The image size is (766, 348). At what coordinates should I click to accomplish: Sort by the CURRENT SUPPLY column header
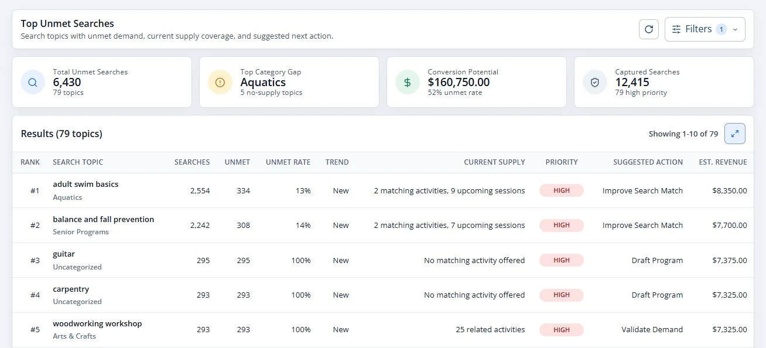click(495, 162)
